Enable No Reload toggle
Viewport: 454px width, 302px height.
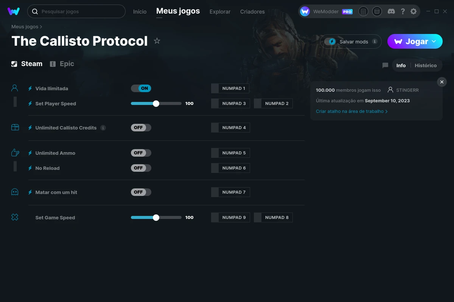141,168
